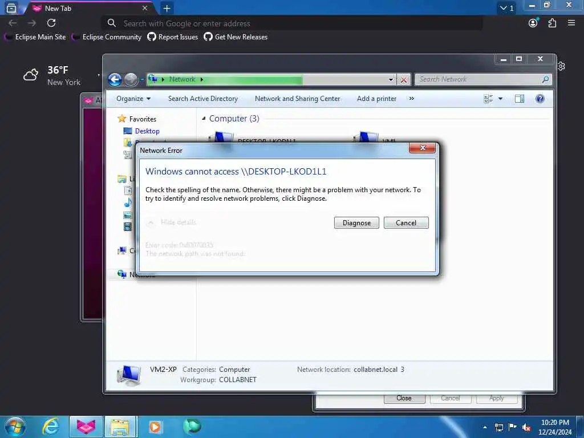Click the browser address search field
The width and height of the screenshot is (584, 438).
point(292,23)
